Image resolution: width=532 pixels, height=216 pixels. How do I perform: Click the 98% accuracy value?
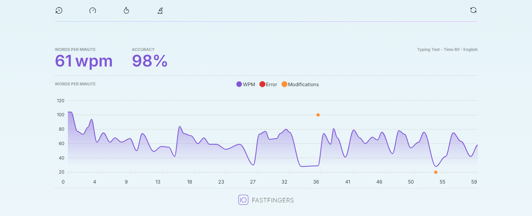click(x=150, y=61)
